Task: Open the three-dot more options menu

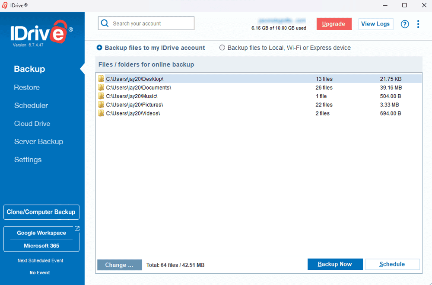Action: tap(418, 24)
